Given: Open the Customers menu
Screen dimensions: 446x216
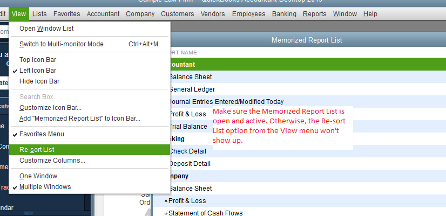Looking at the screenshot, I should click(177, 14).
